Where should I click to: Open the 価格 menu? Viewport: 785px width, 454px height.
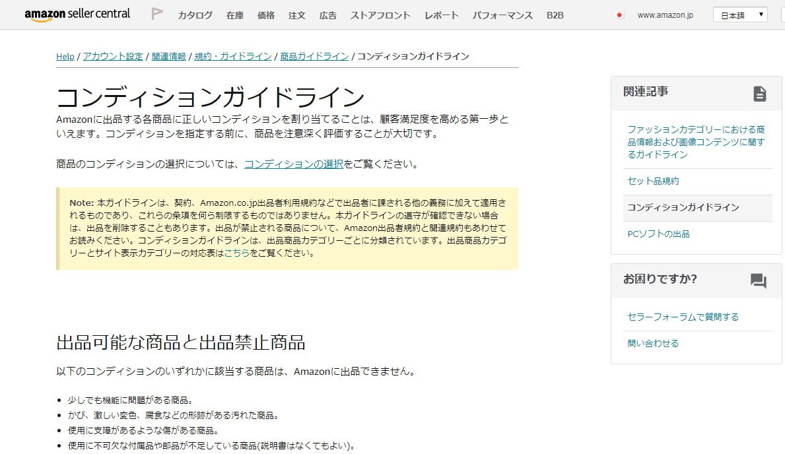[266, 16]
